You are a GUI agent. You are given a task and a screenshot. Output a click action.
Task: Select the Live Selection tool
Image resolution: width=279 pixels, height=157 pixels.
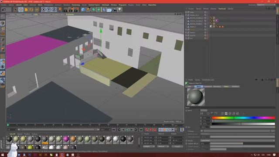[x=16, y=10]
